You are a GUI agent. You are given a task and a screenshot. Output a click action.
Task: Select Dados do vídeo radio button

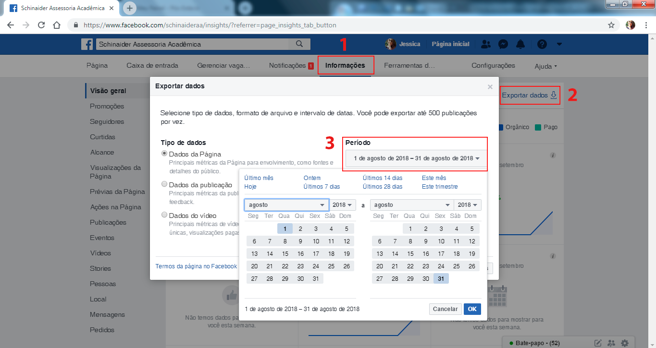click(x=164, y=215)
